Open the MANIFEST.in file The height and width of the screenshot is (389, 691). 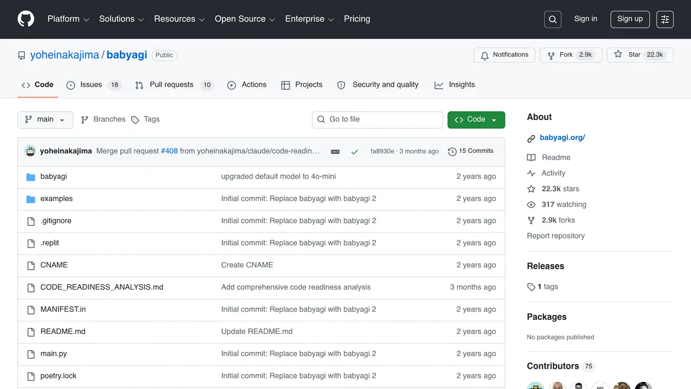tap(63, 310)
